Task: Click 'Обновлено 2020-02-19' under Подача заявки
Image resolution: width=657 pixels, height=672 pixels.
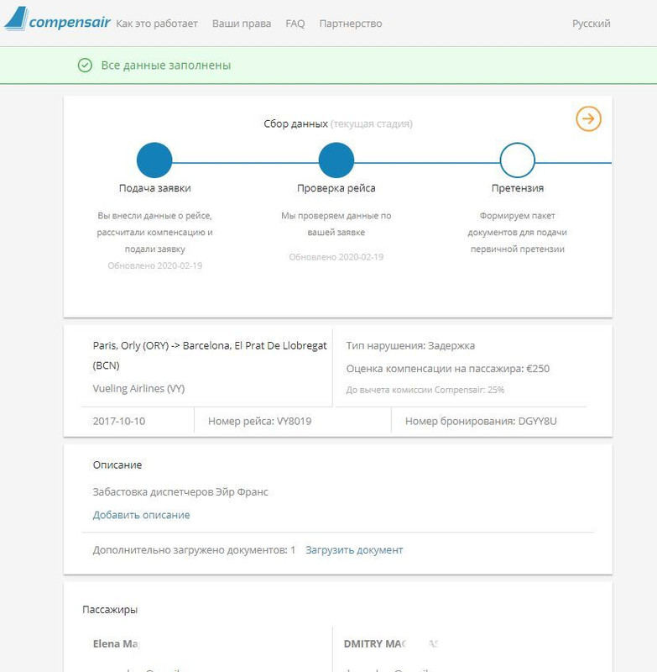Action: click(x=155, y=265)
